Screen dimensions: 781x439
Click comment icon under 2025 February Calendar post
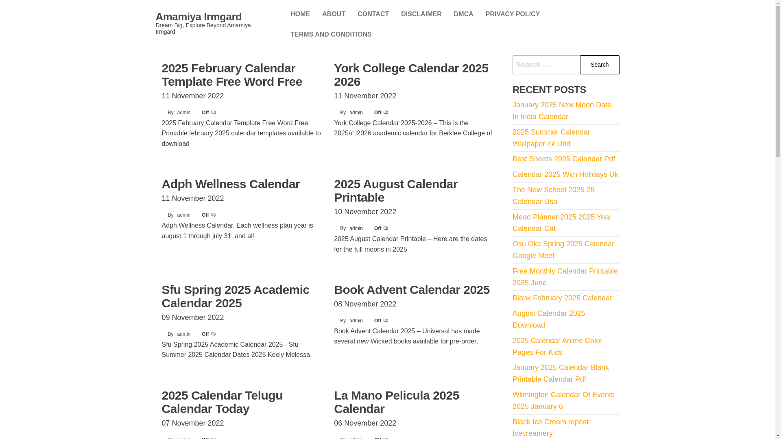(214, 113)
